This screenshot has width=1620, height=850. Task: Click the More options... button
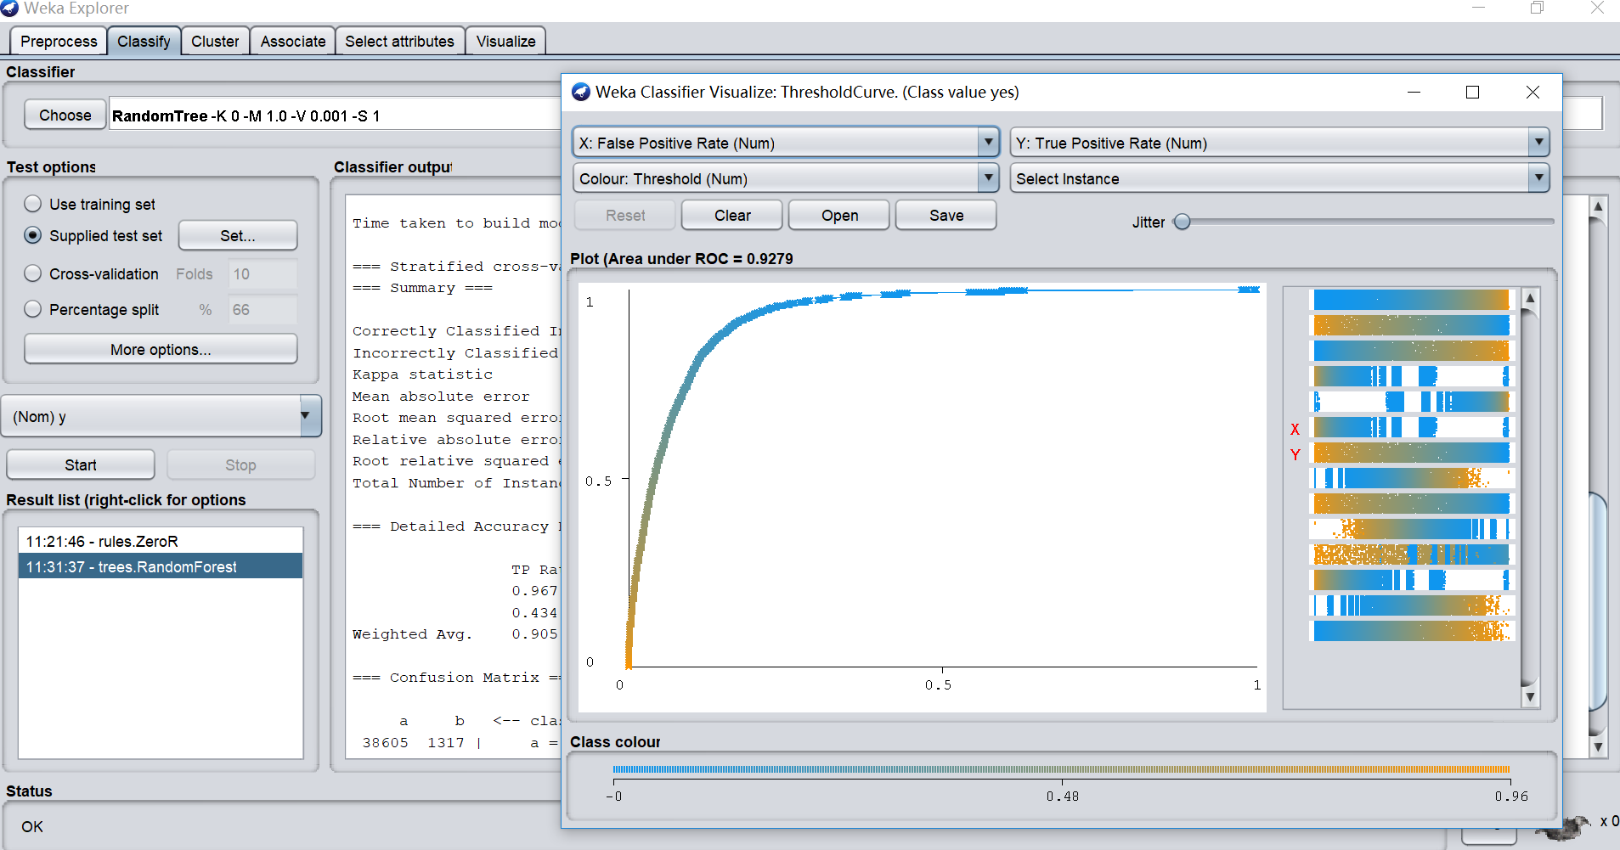pos(161,349)
